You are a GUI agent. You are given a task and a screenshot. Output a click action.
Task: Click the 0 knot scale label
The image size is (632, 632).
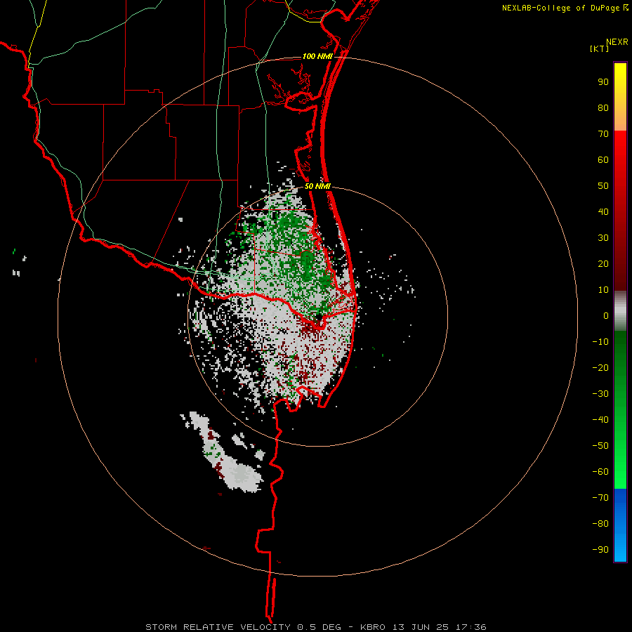pos(606,315)
